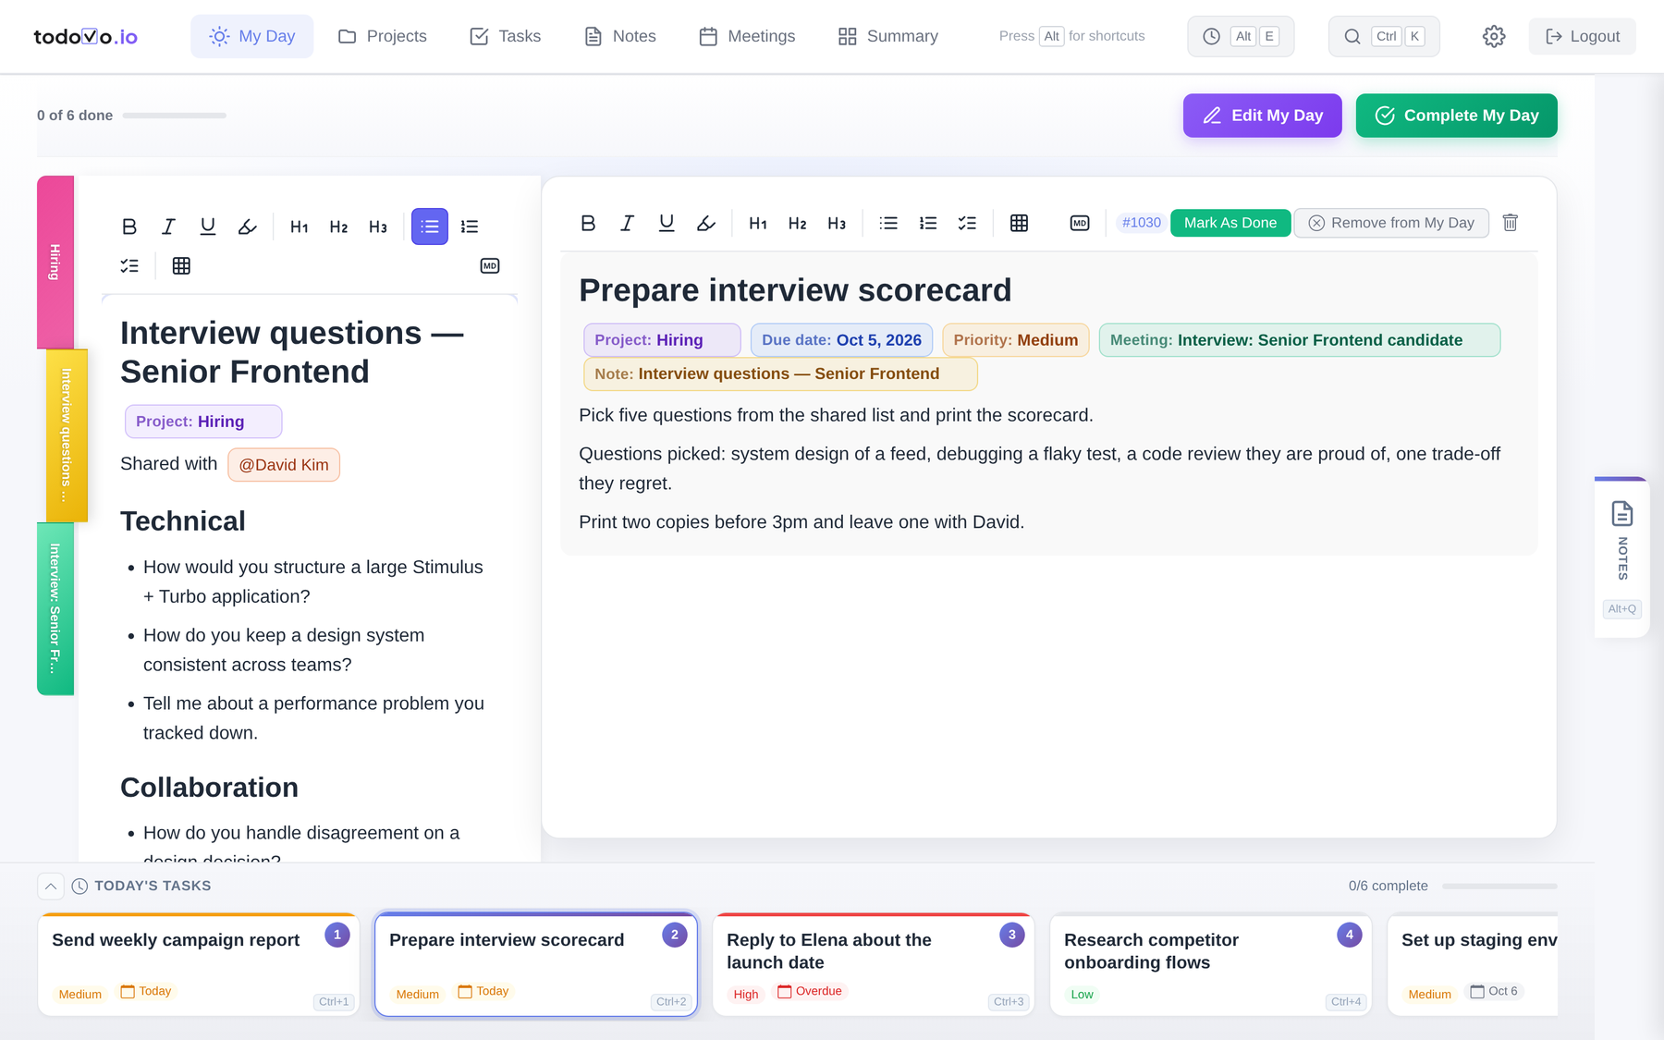Toggle bold in the note editor toolbar
The image size is (1664, 1040).
click(x=129, y=226)
